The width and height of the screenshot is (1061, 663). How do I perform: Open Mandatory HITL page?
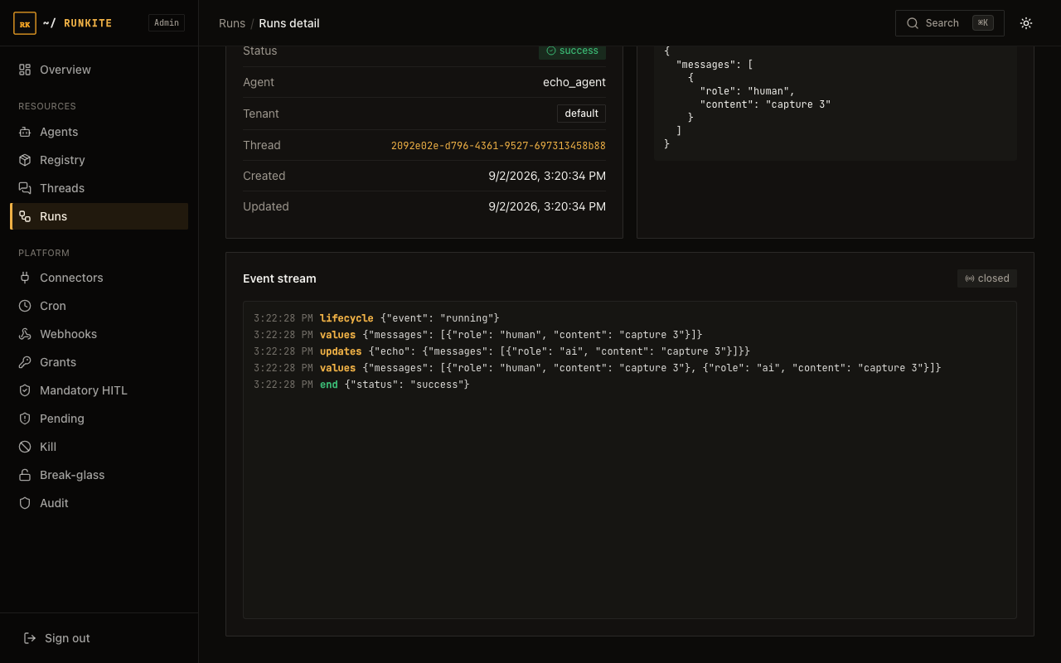(x=99, y=390)
